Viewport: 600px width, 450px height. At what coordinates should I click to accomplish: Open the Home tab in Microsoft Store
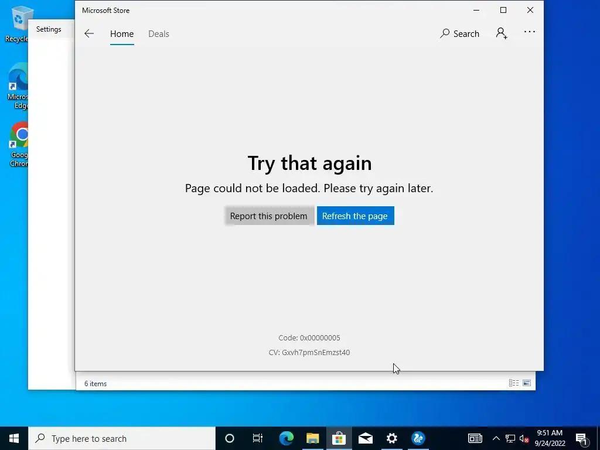(122, 33)
